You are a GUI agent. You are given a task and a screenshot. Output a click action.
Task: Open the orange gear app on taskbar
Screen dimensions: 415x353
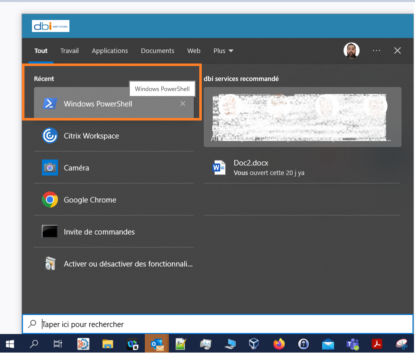pos(83,344)
